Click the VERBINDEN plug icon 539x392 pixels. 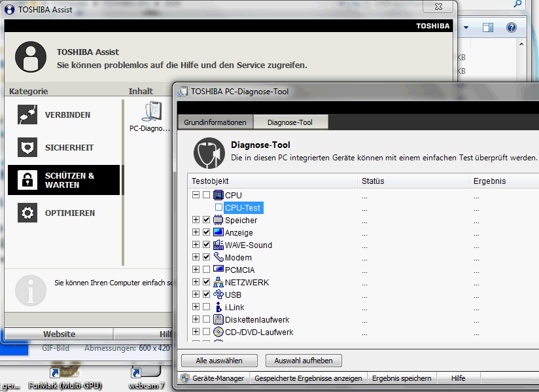27,115
